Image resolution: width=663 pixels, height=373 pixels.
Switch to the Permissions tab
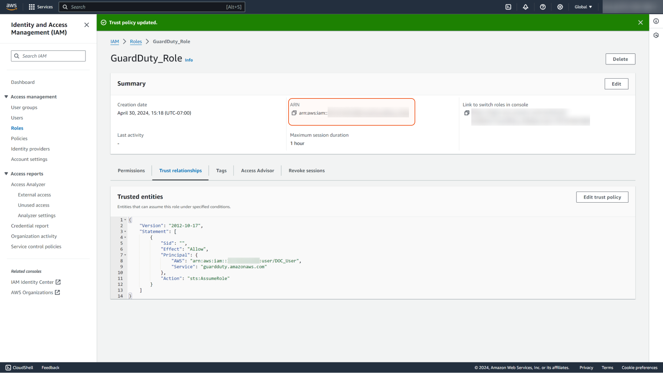click(x=131, y=171)
